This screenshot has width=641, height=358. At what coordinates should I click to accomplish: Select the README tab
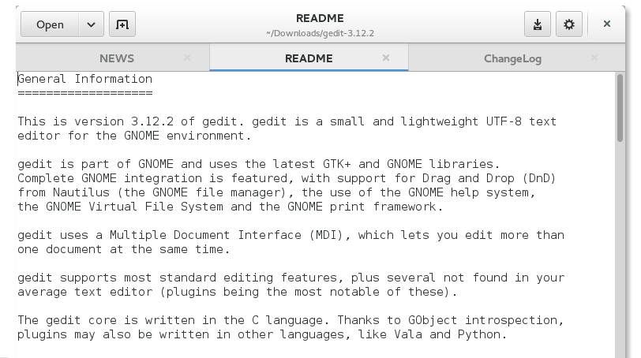(x=309, y=58)
